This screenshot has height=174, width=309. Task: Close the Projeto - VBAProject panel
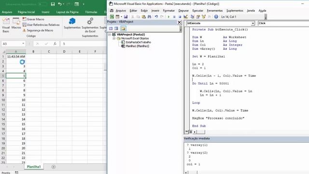179,22
